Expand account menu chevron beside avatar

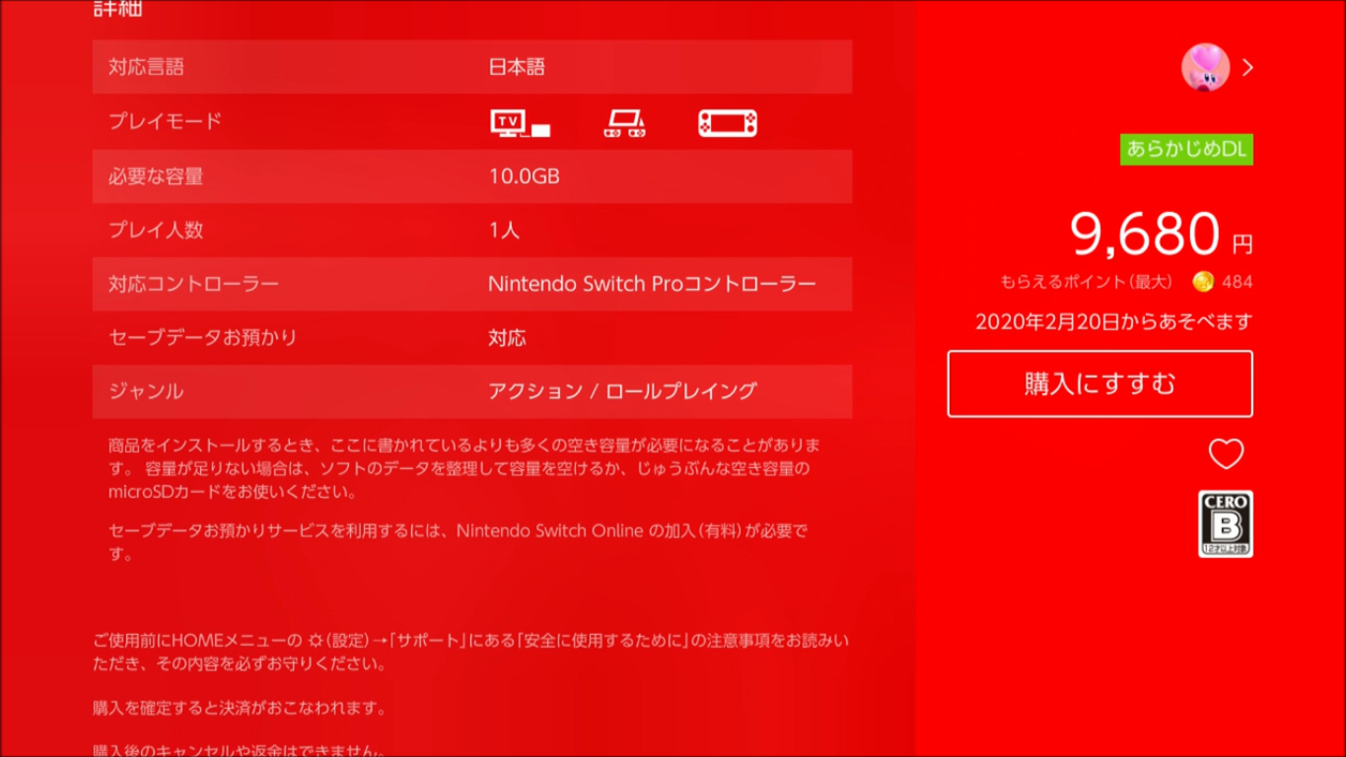[x=1247, y=67]
